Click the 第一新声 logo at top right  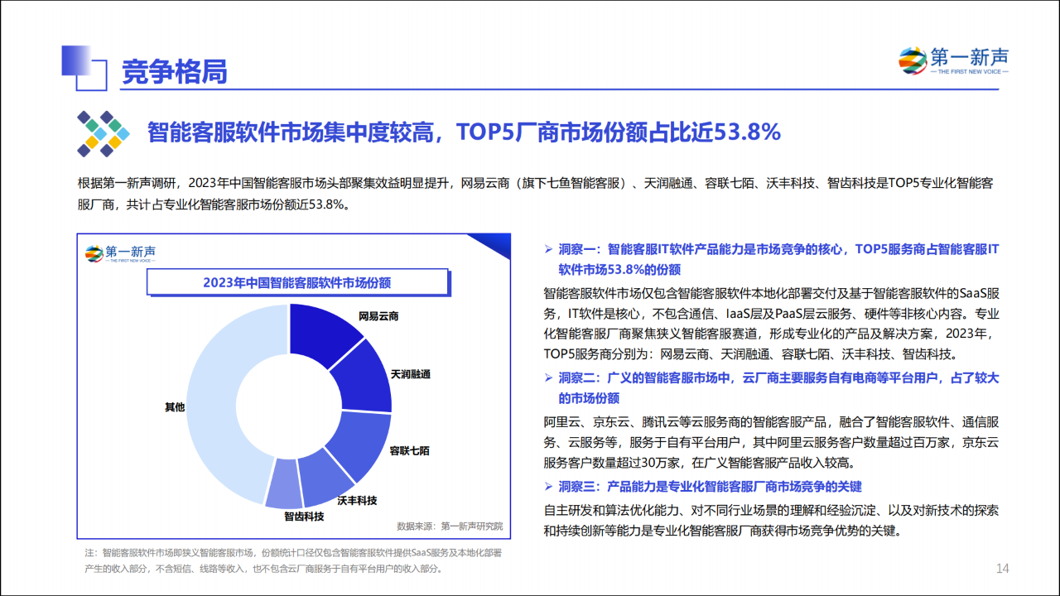[954, 61]
